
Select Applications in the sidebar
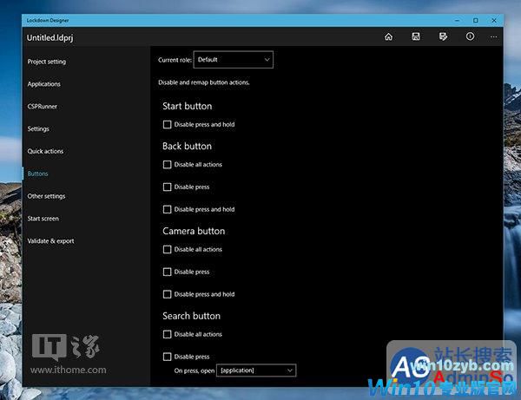pos(43,84)
